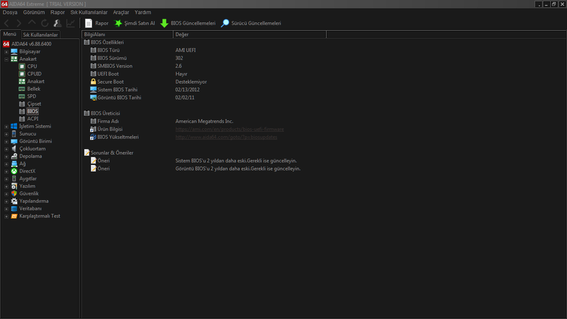Click the Refresh toolbar icon

(x=45, y=23)
